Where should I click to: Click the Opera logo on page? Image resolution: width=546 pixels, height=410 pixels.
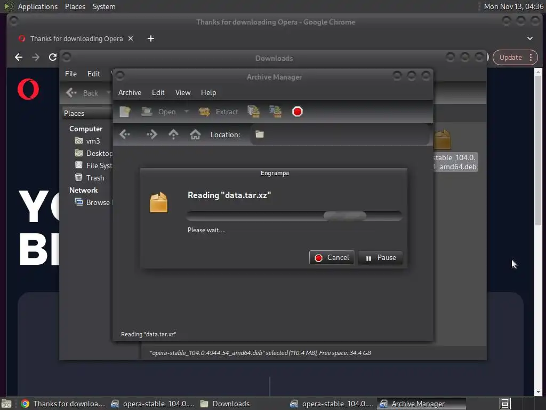(28, 89)
